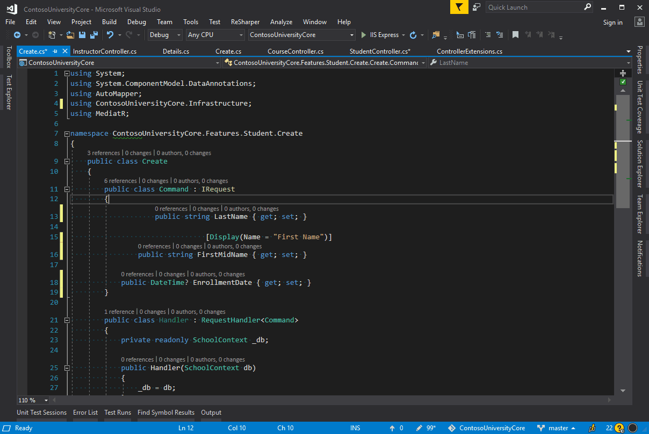The image size is (649, 434).
Task: Open the Debug configuration dropdown
Action: [x=165, y=35]
